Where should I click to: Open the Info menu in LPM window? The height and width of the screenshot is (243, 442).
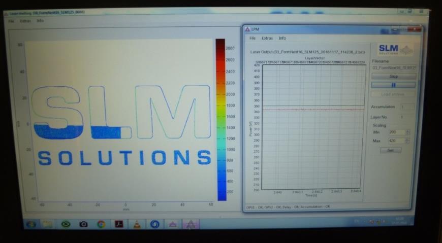[x=282, y=38]
